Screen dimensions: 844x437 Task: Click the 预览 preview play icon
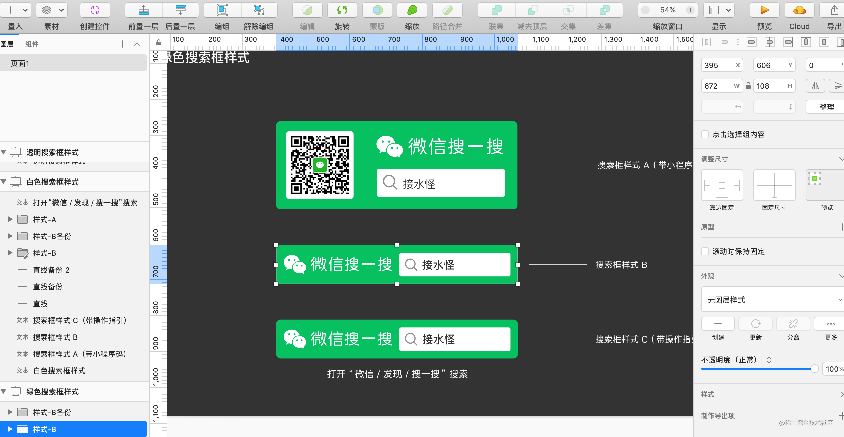[x=765, y=10]
